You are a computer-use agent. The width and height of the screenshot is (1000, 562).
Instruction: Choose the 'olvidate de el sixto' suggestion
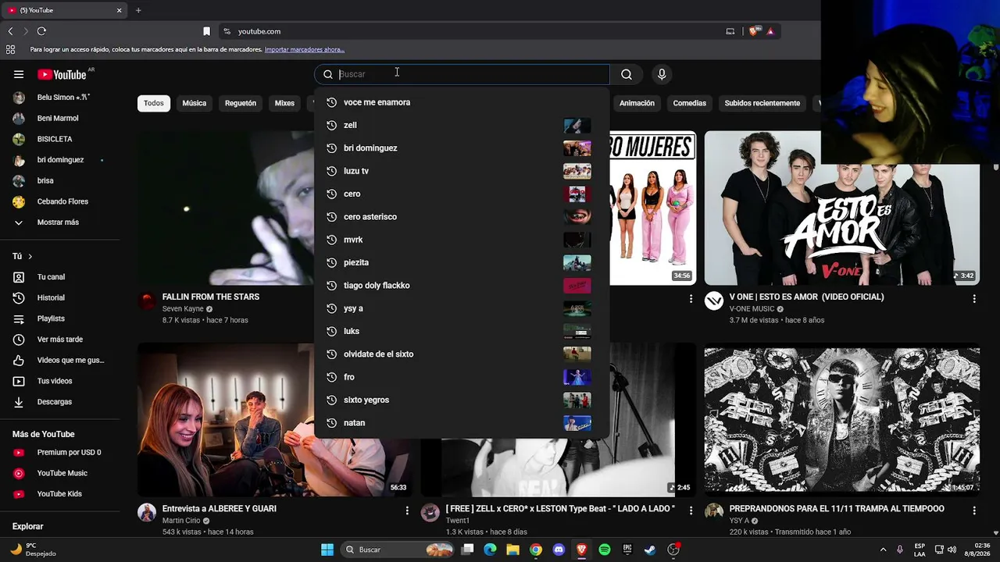click(x=462, y=354)
